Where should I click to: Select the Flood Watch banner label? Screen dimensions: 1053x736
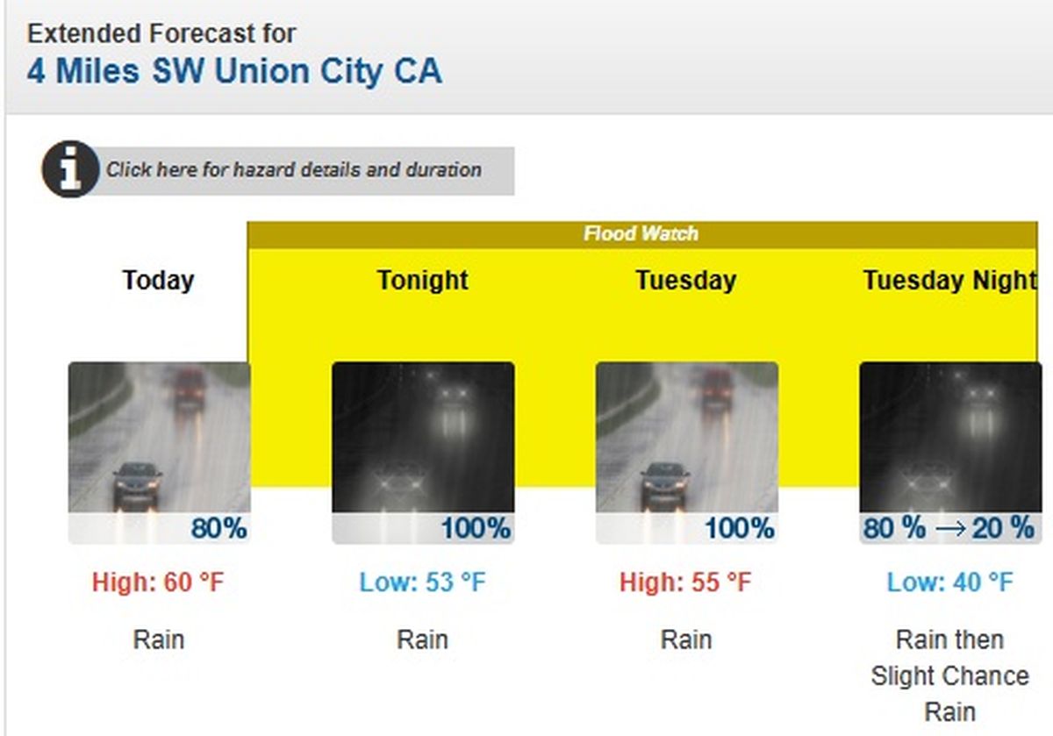(641, 233)
